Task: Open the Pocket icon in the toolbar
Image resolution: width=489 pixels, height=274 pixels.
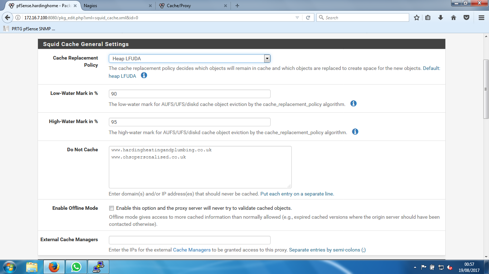Action: tap(466, 17)
